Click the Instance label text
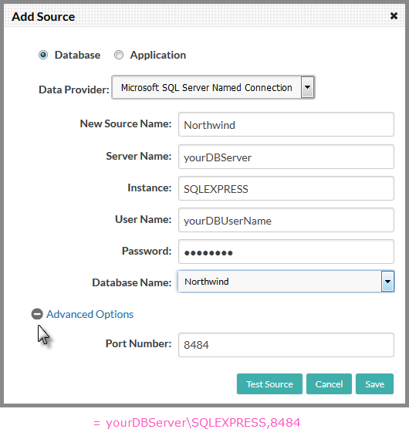The height and width of the screenshot is (446, 409). click(x=150, y=188)
